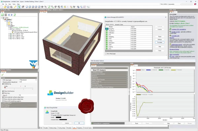Select the Roof item in Navigator tree
This screenshot has height=131, width=198.
pyautogui.click(x=16, y=29)
